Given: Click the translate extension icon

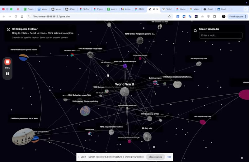Looking at the screenshot, I should pyautogui.click(x=190, y=17).
